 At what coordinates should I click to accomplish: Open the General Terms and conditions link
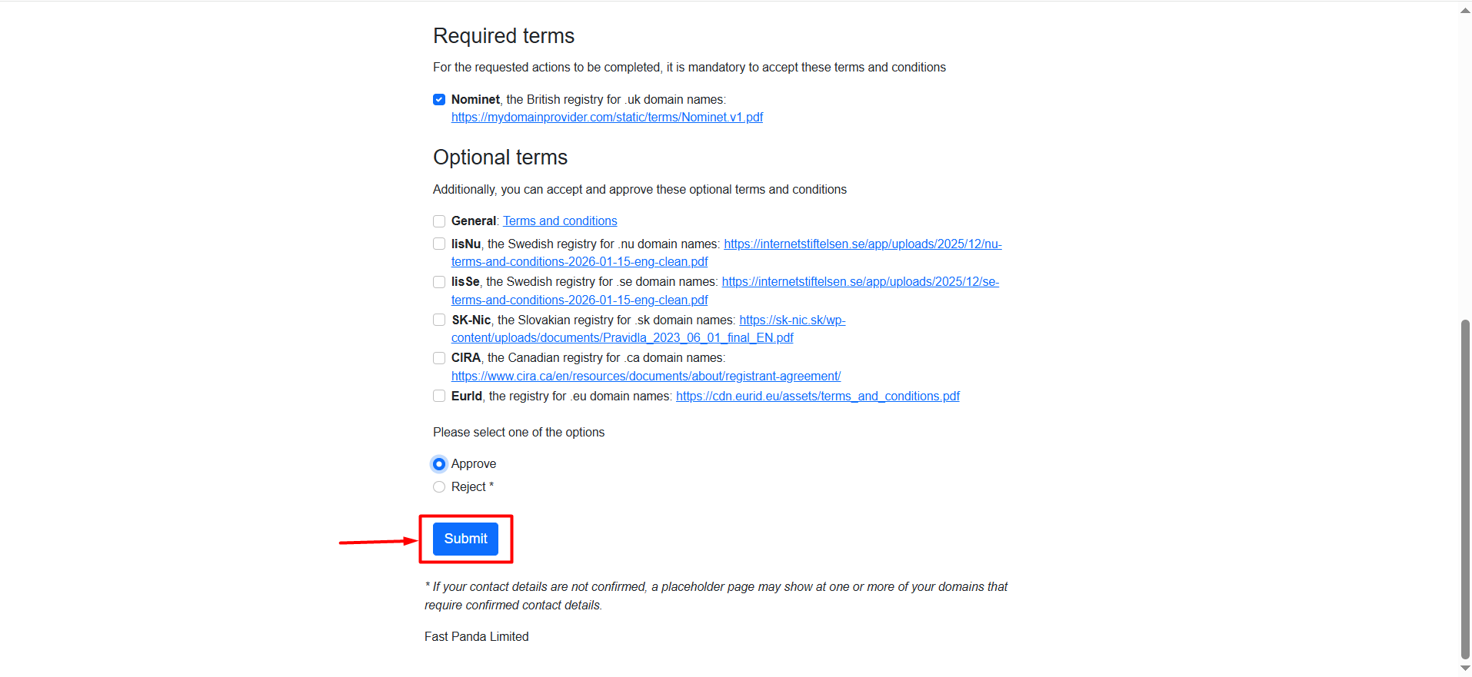coord(560,221)
